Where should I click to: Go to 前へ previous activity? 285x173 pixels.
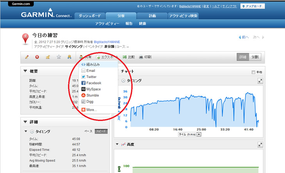click(x=244, y=37)
